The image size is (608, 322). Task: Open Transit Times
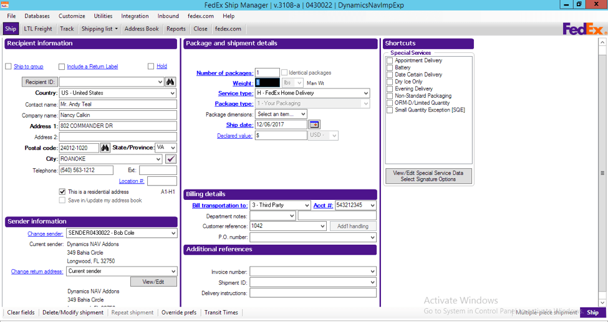pyautogui.click(x=221, y=312)
